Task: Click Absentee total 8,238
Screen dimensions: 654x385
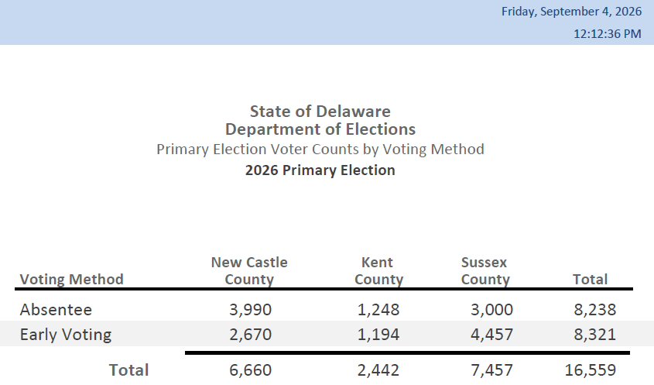Action: 594,309
